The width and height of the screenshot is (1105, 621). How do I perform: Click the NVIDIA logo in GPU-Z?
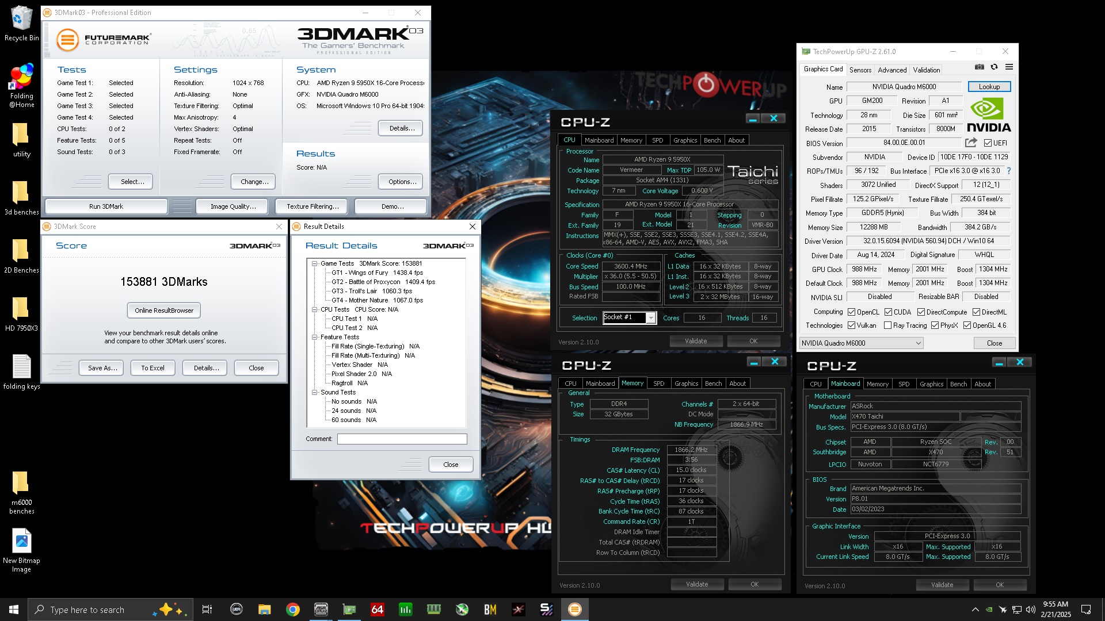(989, 115)
